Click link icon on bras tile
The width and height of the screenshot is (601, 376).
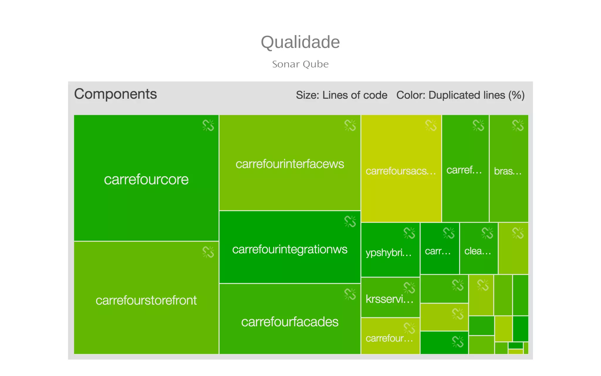pos(518,125)
